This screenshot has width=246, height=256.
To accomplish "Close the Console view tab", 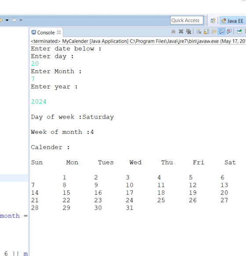I will click(x=59, y=33).
